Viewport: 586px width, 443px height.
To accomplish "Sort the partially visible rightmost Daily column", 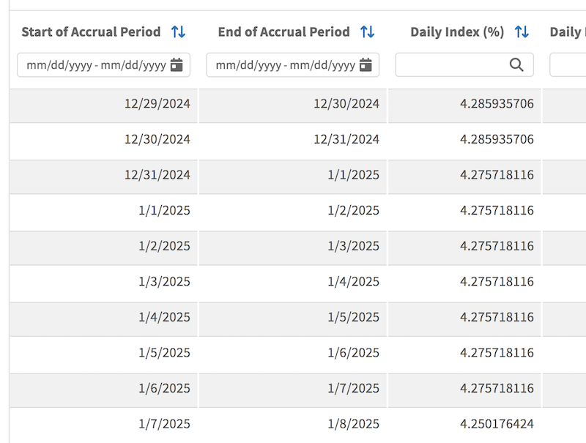I will pos(581,31).
